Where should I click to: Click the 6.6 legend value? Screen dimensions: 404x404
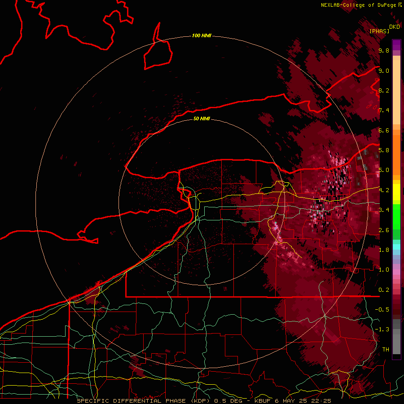point(384,130)
